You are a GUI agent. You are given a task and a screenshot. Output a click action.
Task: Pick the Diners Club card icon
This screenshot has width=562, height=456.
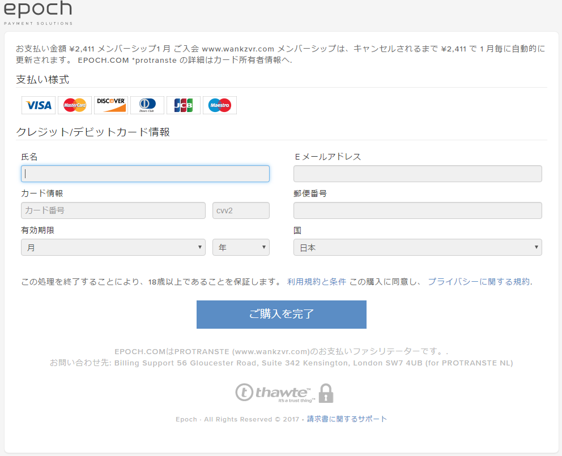[147, 105]
